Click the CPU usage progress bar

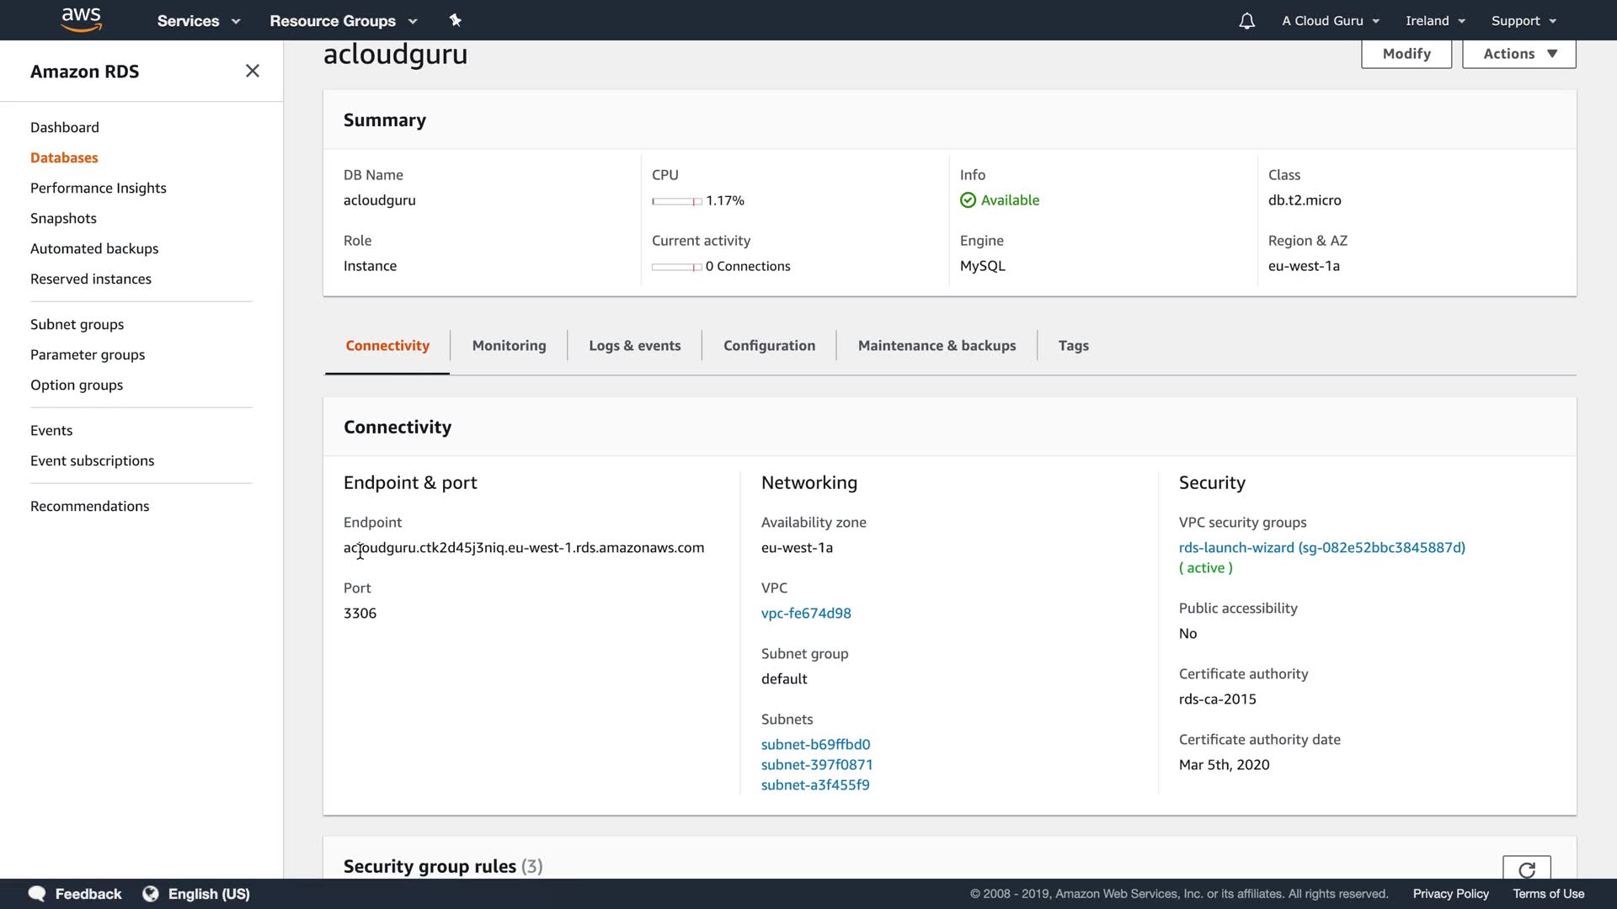676,201
